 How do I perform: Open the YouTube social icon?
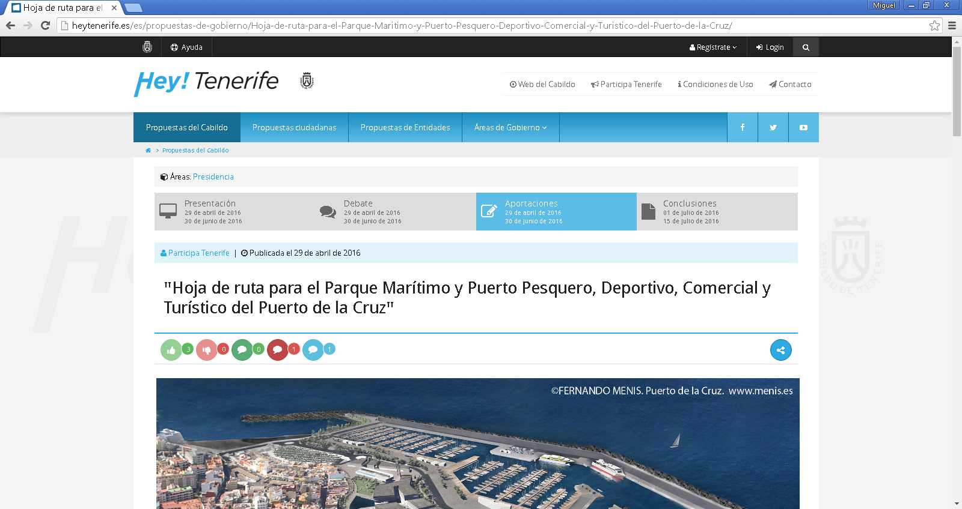coord(803,127)
